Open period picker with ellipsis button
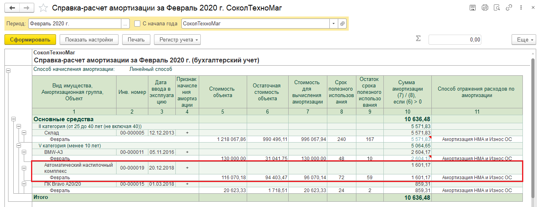This screenshot has width=539, height=207. [x=125, y=24]
